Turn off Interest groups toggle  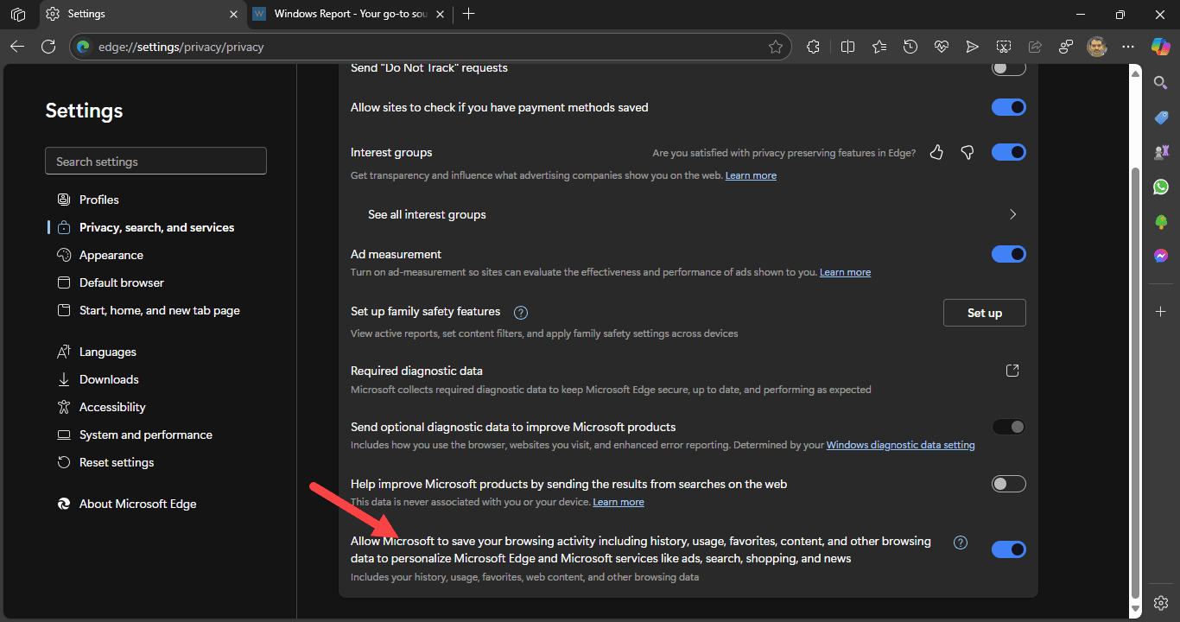(x=1008, y=152)
